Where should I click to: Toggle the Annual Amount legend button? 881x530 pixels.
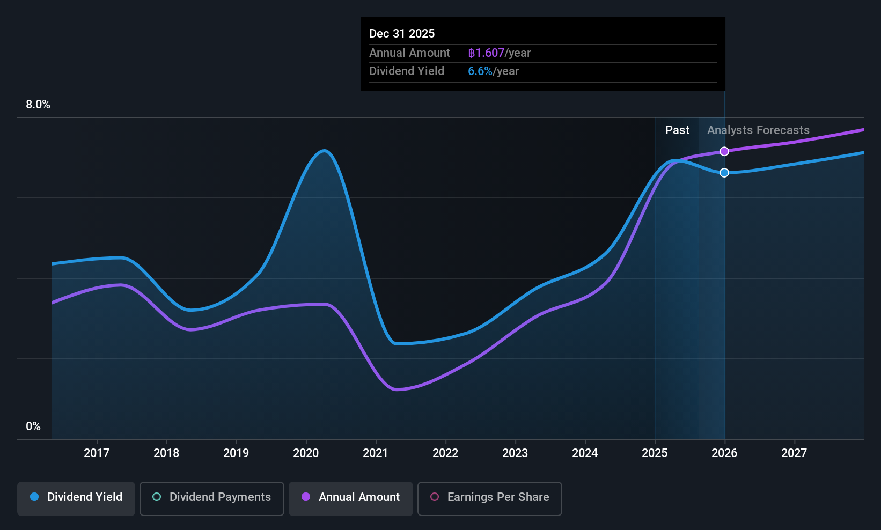click(351, 498)
